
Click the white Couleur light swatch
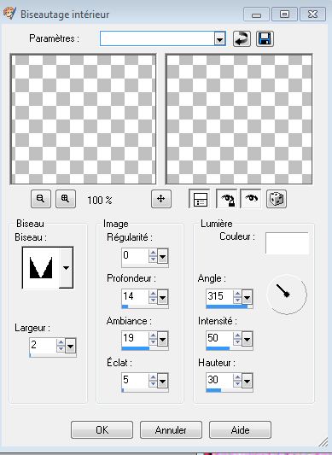point(287,243)
